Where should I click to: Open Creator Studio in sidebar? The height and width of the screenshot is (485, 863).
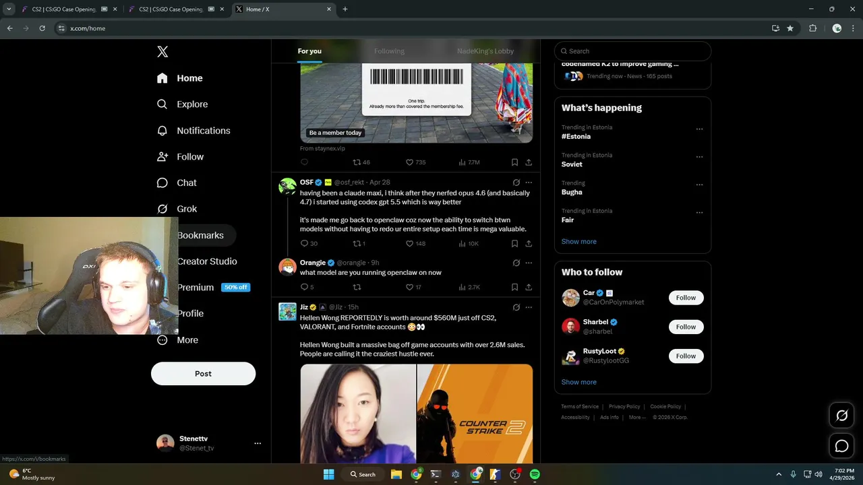[207, 261]
